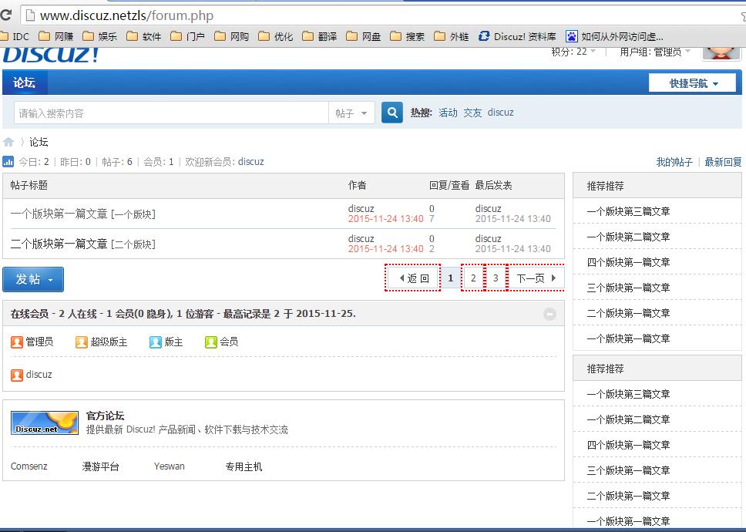Collapse the online members panel
The image size is (746, 532).
click(x=549, y=314)
